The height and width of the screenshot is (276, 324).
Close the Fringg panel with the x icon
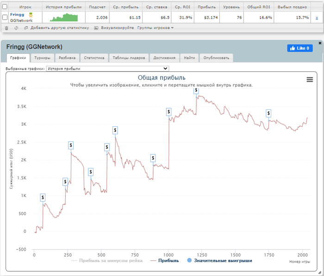(x=320, y=43)
